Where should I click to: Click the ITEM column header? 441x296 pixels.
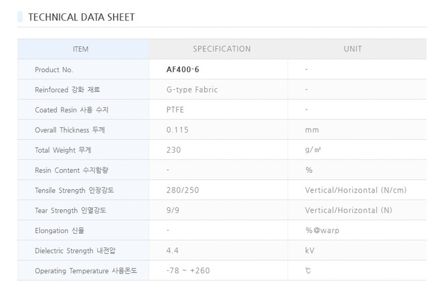click(x=81, y=49)
